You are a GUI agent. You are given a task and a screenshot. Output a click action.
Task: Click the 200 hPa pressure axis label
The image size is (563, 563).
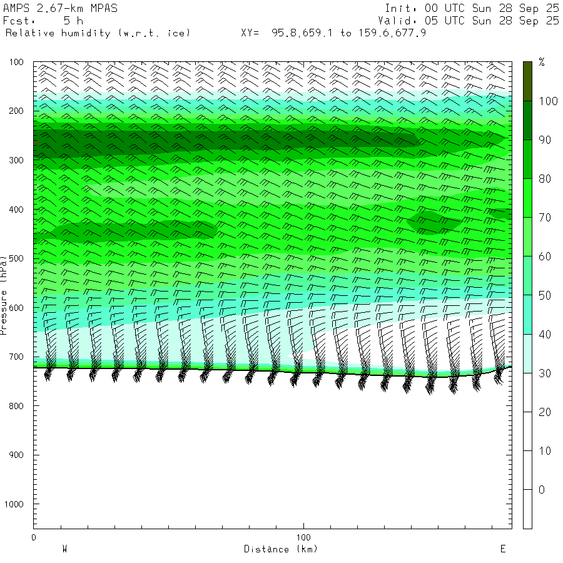pos(16,111)
